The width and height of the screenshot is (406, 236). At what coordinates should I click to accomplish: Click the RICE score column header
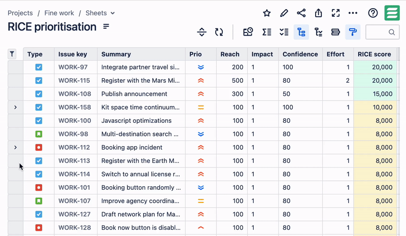375,54
